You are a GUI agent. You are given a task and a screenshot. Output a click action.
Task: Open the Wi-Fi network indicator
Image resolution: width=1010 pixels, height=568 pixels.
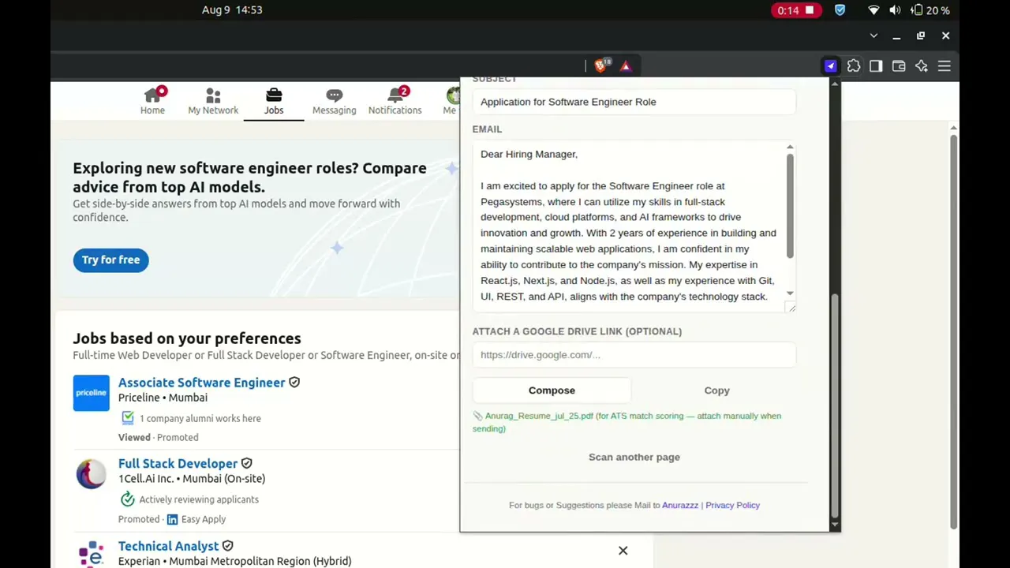(x=873, y=10)
